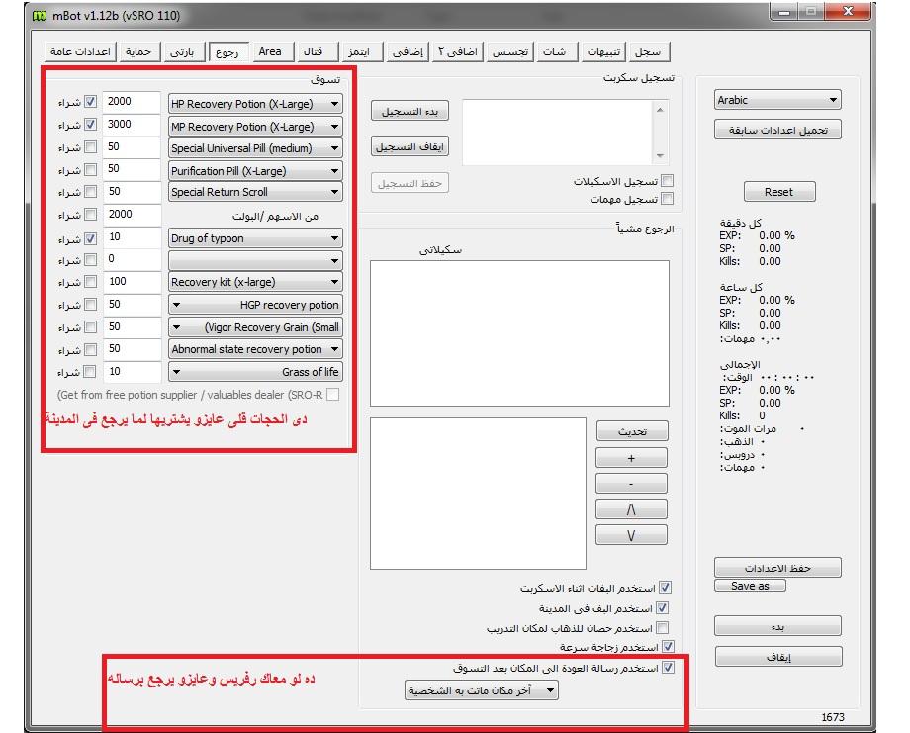Toggle استخدم زجاجة سرعة checkbox
The height and width of the screenshot is (733, 910).
click(668, 647)
